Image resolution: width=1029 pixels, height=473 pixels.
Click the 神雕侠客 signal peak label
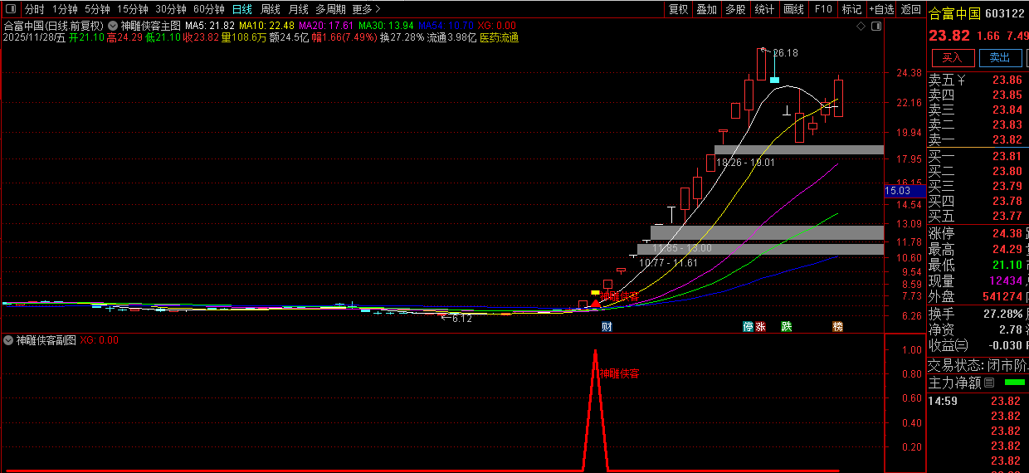tap(619, 373)
